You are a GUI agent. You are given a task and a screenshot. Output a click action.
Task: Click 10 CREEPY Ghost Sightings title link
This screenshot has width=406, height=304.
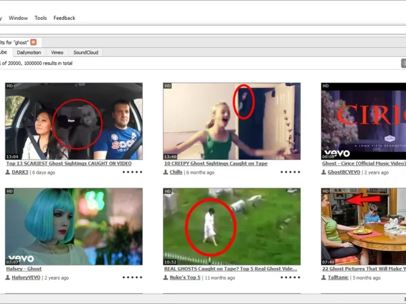(216, 163)
